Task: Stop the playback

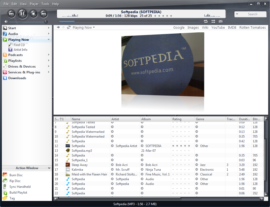Action: pyautogui.click(x=33, y=14)
